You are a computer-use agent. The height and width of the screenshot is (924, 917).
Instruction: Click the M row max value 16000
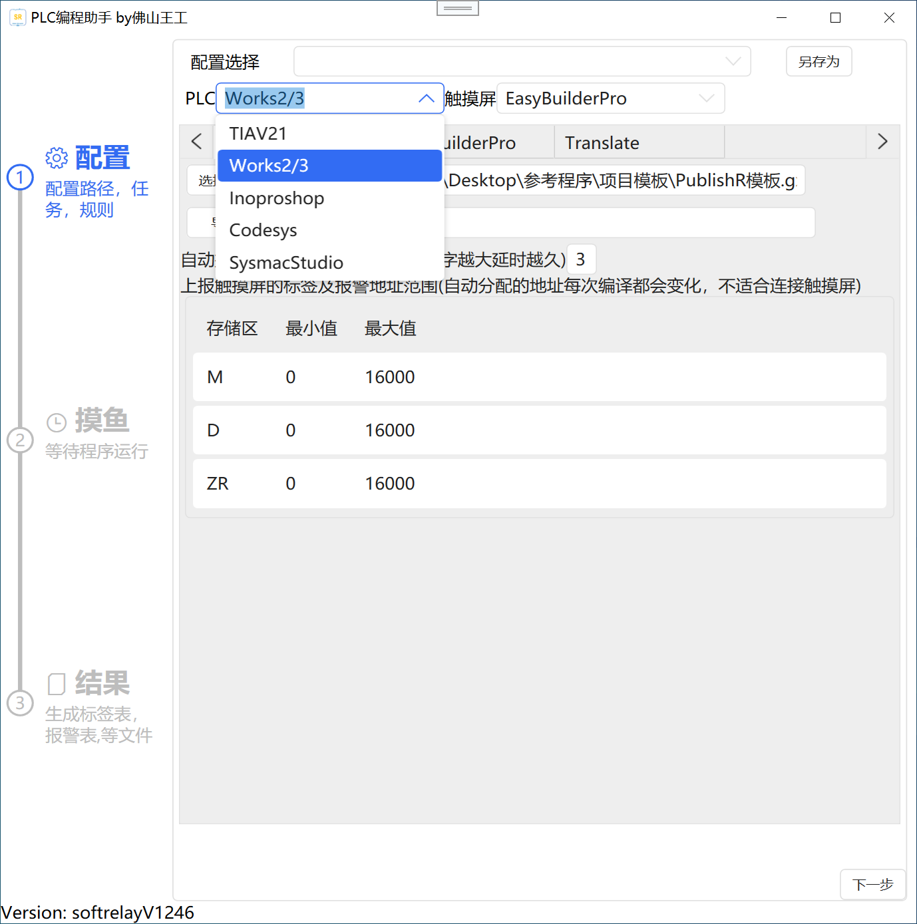[x=390, y=377]
